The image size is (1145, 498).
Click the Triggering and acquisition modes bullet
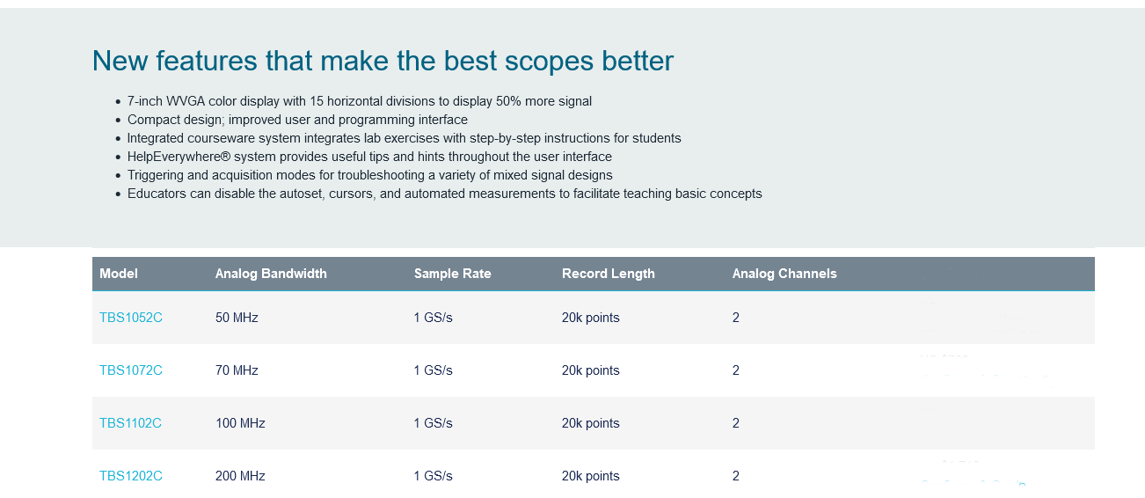coord(370,175)
